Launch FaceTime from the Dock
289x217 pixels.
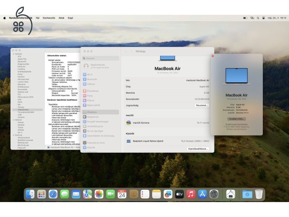tap(110, 194)
